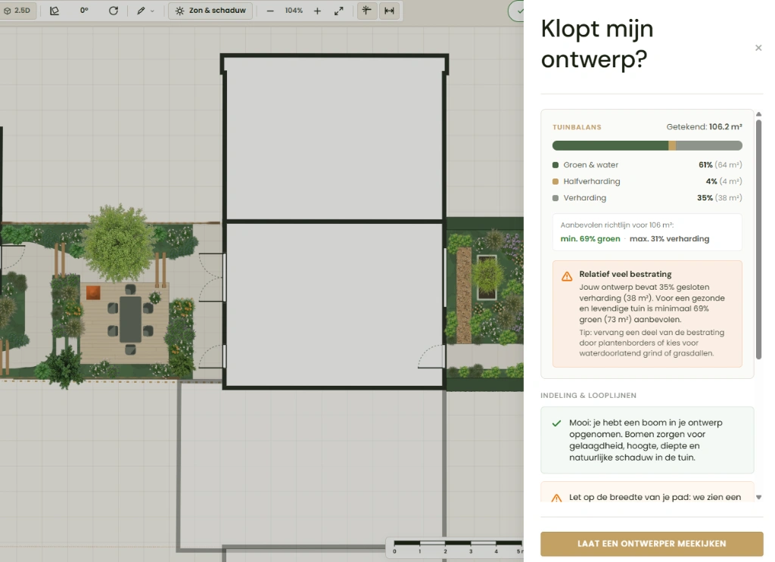Click the fit-to-screen expand icon

tap(338, 11)
